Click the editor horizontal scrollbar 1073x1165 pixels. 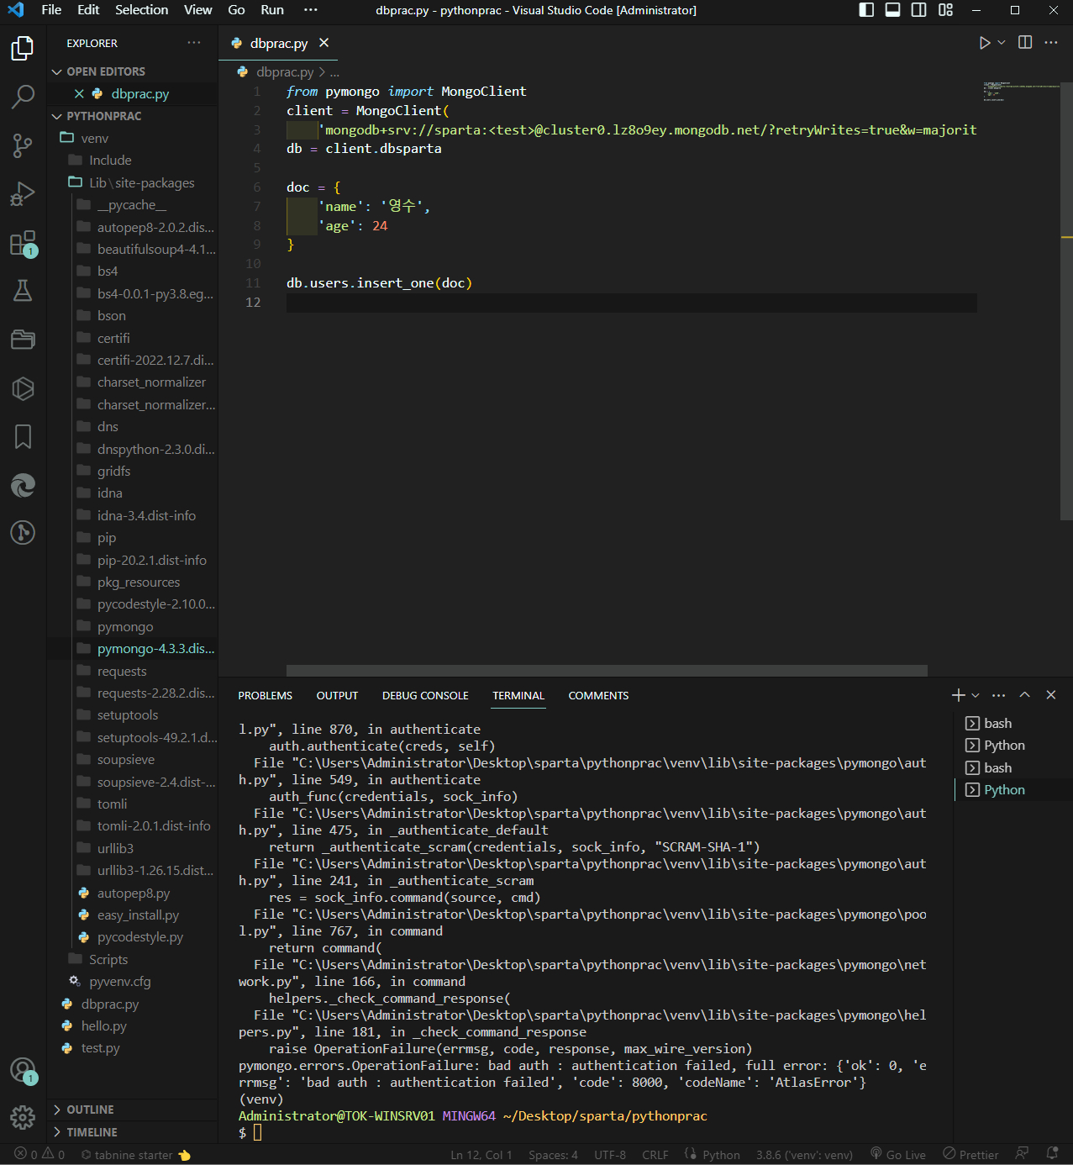[607, 671]
